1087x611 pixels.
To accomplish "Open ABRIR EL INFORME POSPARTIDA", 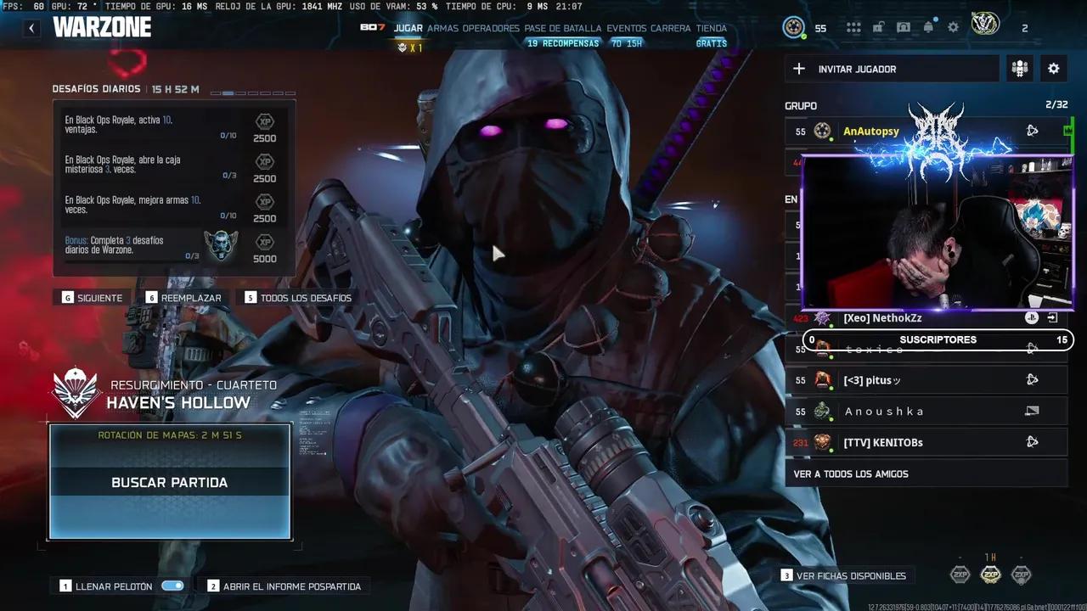I will [284, 586].
